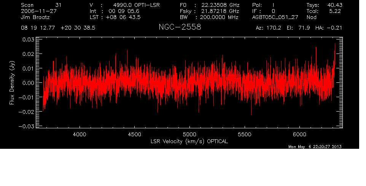
Task: Click the x-axis tick label 4000
Action: [x=80, y=134]
